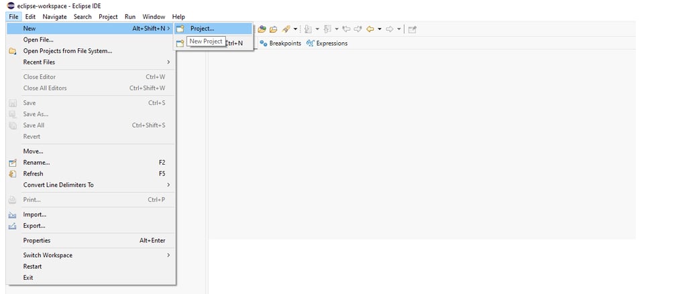Click the Open Projects folder icon
The width and height of the screenshot is (687, 294).
tap(13, 51)
